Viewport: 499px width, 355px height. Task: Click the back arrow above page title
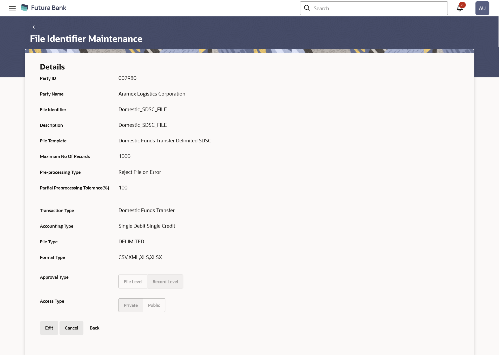point(35,27)
